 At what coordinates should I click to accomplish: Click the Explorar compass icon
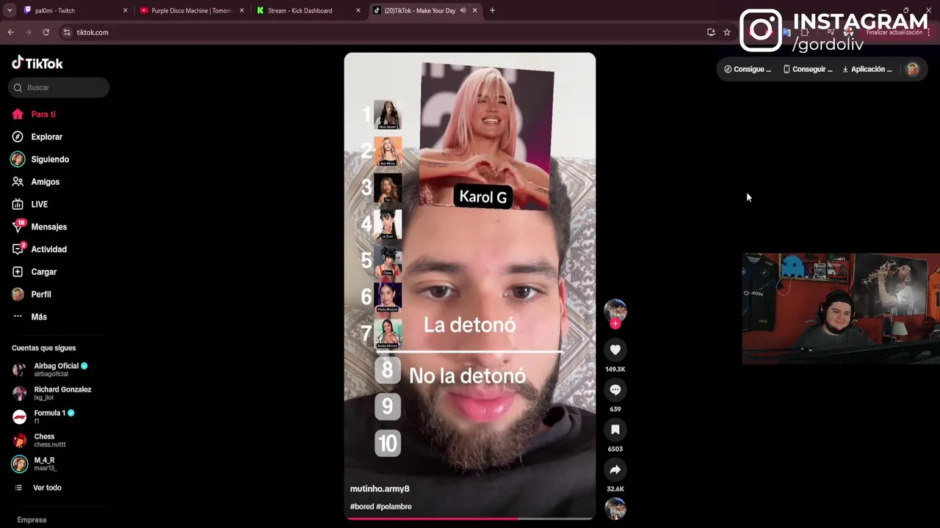(x=18, y=137)
